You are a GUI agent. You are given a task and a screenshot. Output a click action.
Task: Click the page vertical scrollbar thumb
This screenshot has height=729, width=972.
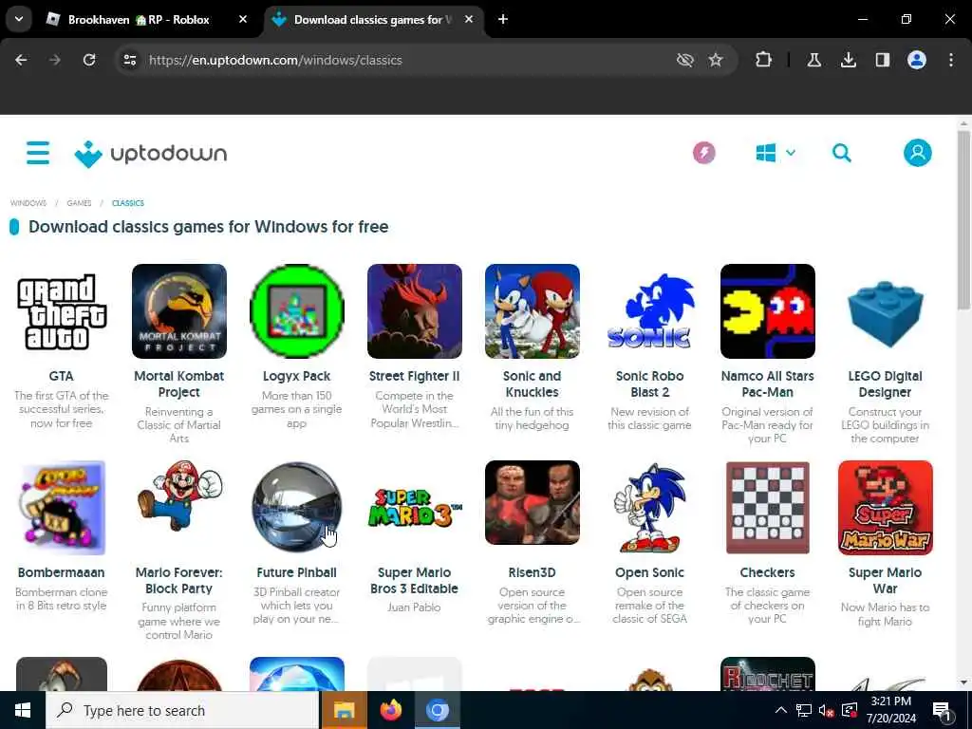[x=963, y=220]
